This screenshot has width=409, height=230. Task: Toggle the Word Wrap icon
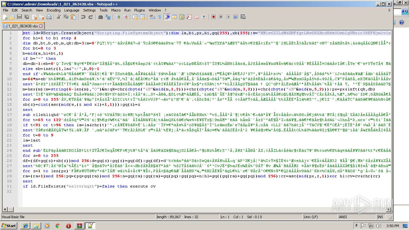153,17
